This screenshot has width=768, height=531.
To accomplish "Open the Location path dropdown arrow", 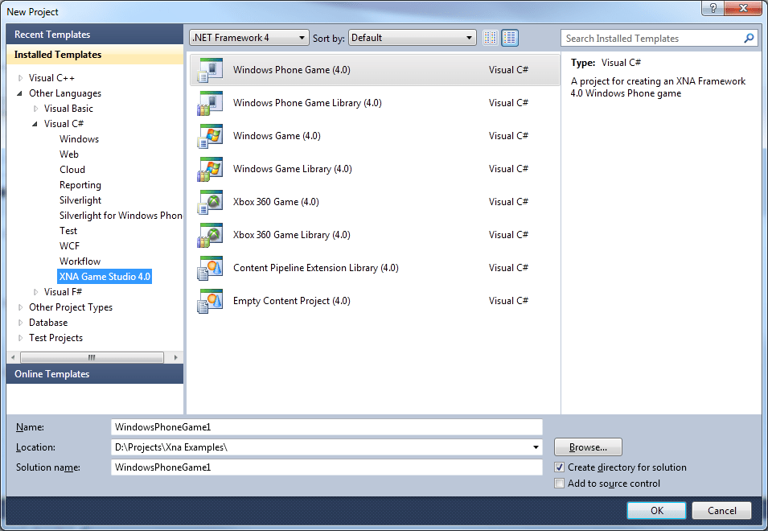I will click(x=536, y=447).
